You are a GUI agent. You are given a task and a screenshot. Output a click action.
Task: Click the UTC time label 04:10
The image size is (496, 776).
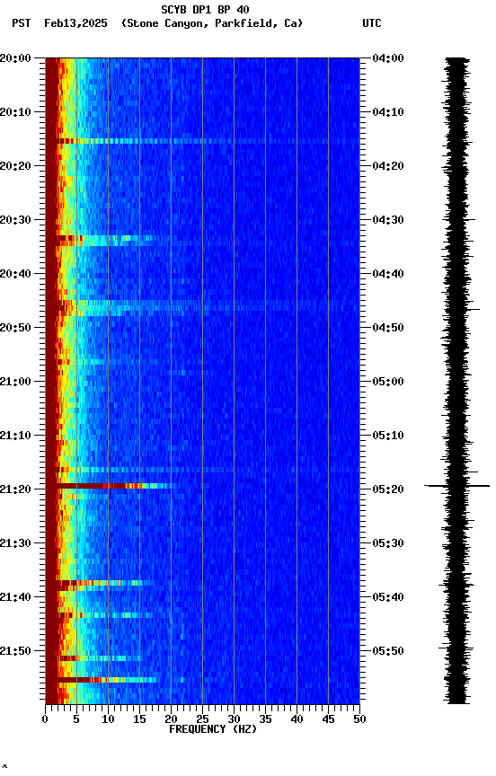[x=388, y=112]
